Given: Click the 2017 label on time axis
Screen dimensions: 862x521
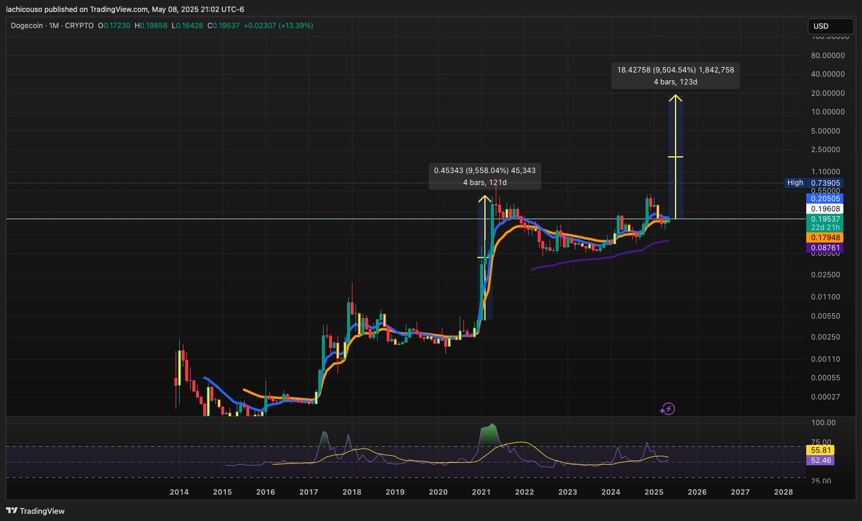Looking at the screenshot, I should tap(309, 492).
